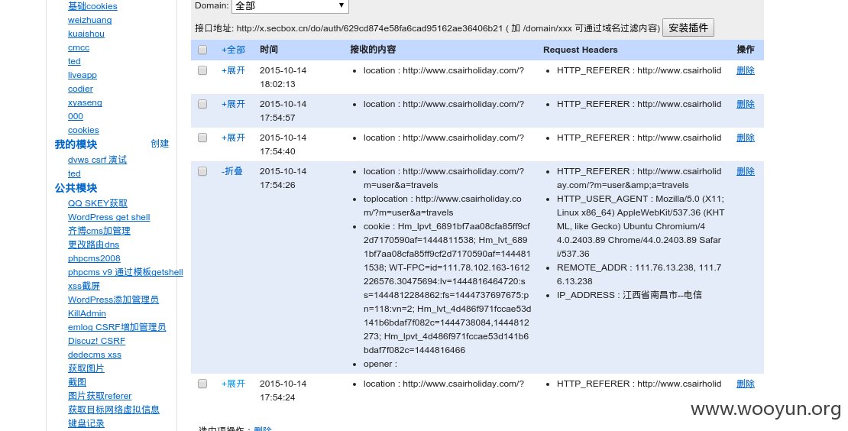The height and width of the screenshot is (431, 848).
Task: Open the 获取目标网络虚拟信息 module
Action: pos(114,410)
